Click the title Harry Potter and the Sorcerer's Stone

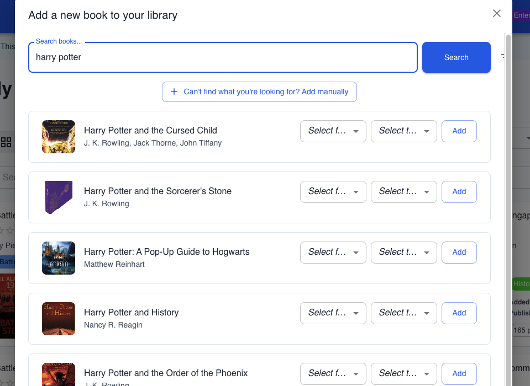coord(158,191)
